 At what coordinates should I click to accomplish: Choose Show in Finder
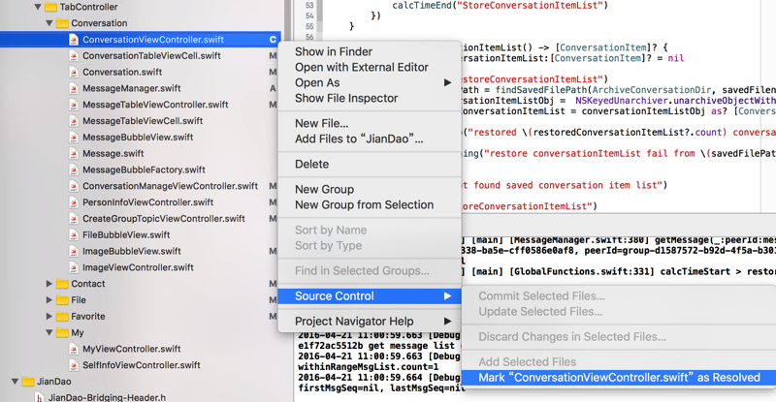(x=333, y=52)
